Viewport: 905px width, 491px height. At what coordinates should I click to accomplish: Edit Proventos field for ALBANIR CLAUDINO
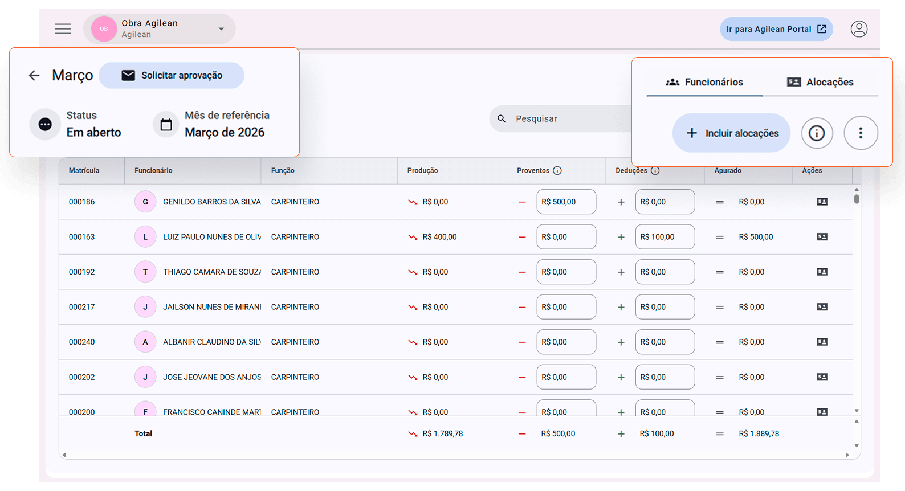pos(566,342)
